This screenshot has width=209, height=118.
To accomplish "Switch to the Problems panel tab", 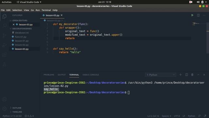I will point(49,75).
